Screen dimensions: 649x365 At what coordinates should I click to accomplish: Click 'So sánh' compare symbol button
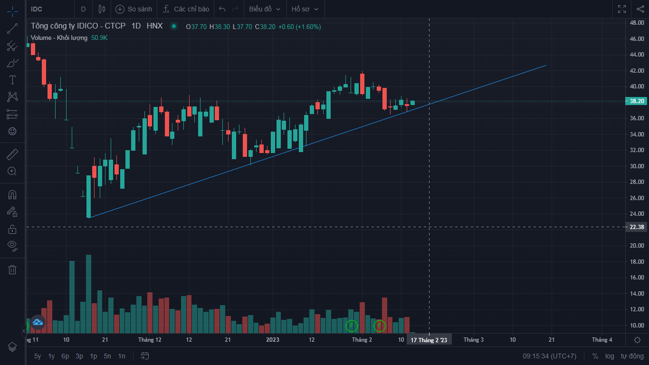coord(134,9)
